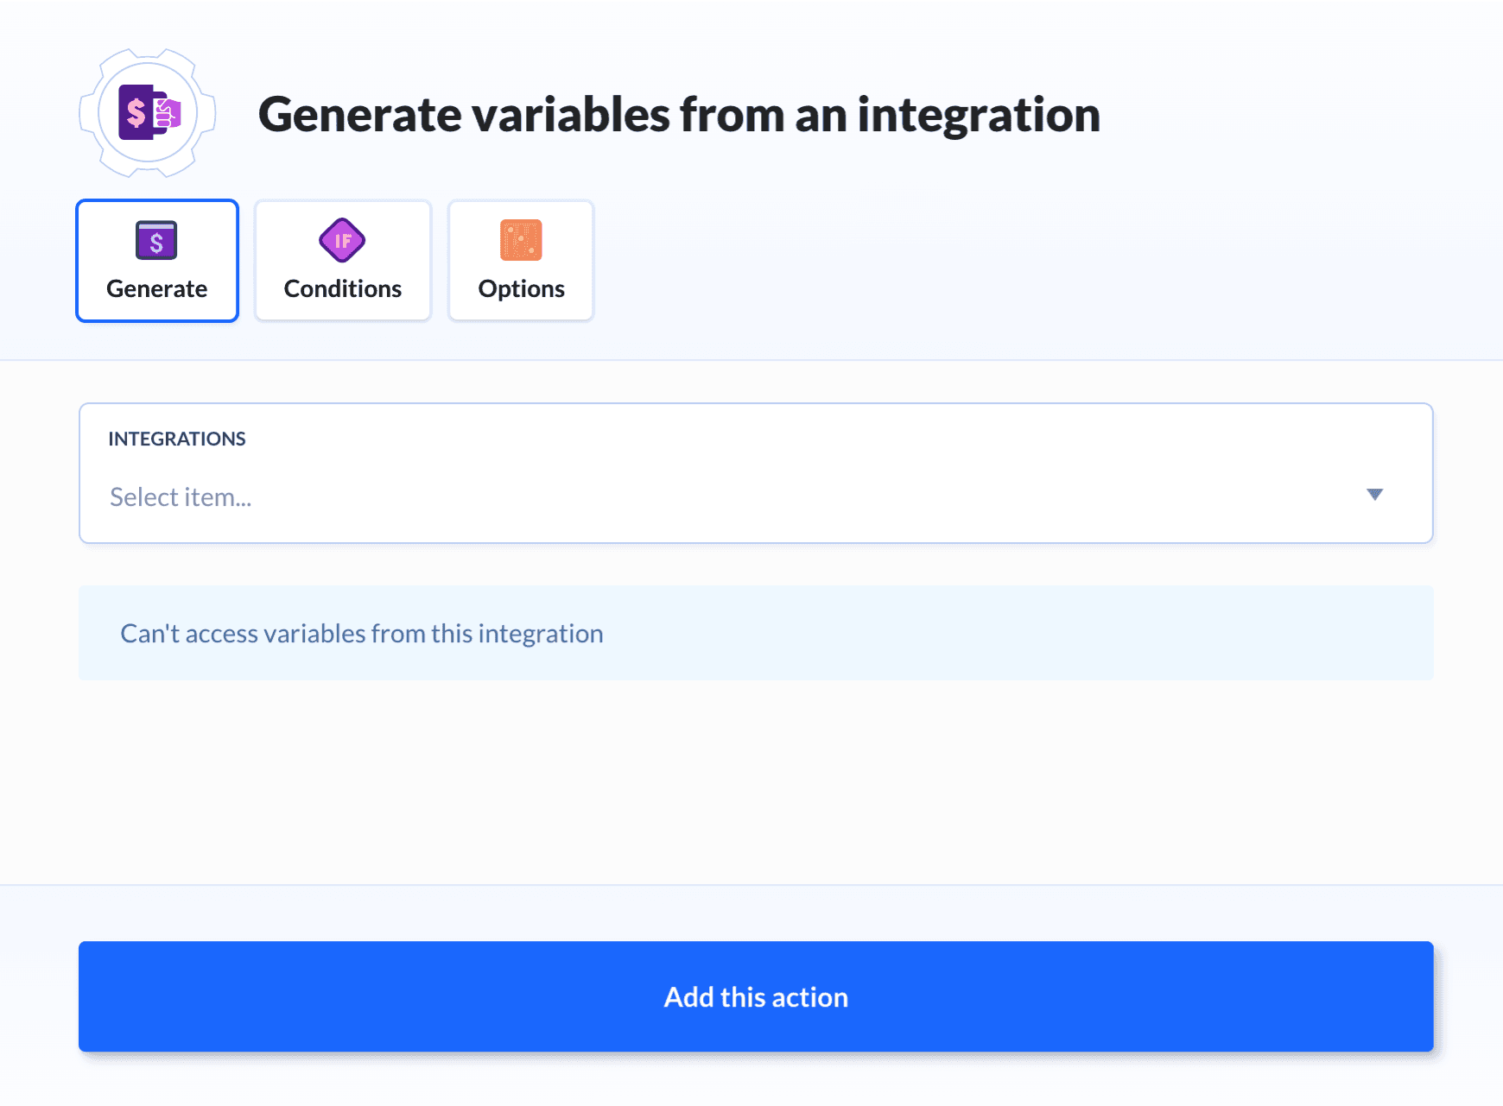Select the Generate tab

pos(156,261)
